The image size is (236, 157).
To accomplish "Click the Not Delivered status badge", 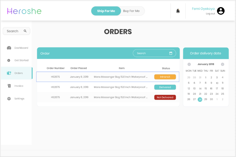I will click(165, 97).
